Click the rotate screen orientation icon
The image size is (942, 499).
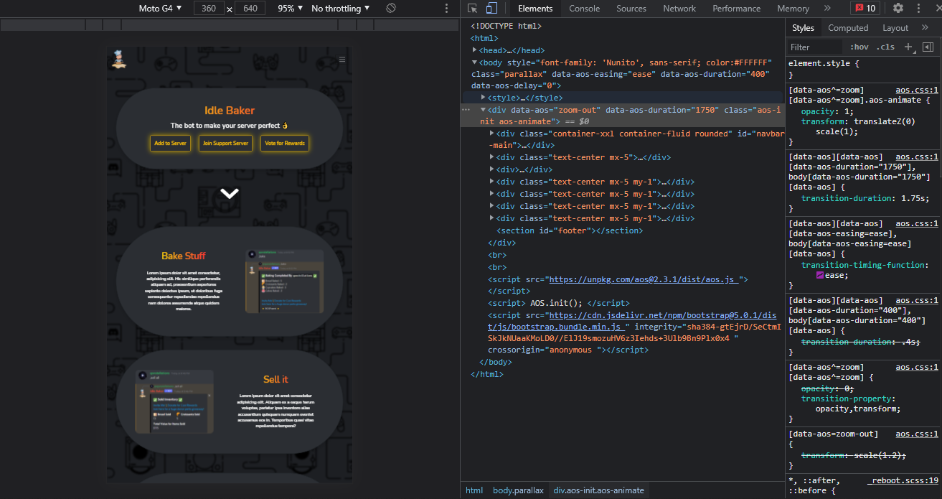(391, 9)
